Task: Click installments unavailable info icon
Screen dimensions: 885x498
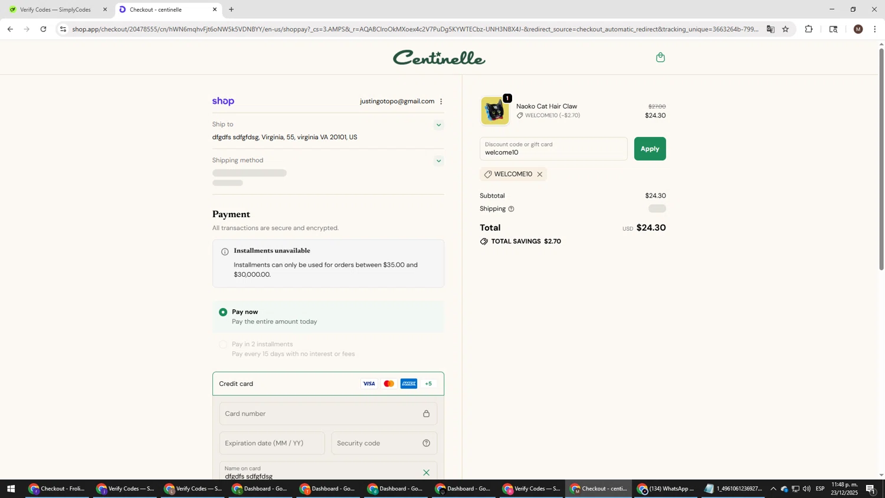Action: point(225,252)
